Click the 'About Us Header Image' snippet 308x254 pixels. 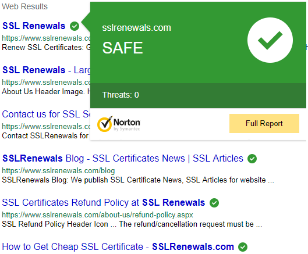pyautogui.click(x=46, y=92)
